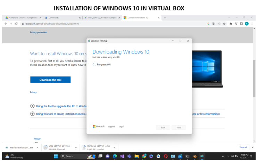257x161 pixels.
Task: Switch to the Computer Graphic Google Drive tab
Action: (x=22, y=18)
